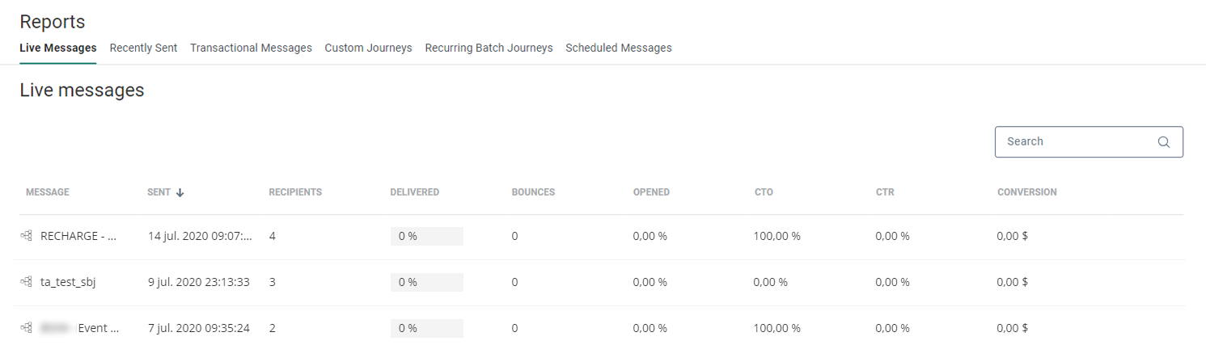Sort by the OPENED column header
Screen dimensions: 1206x345
(651, 192)
